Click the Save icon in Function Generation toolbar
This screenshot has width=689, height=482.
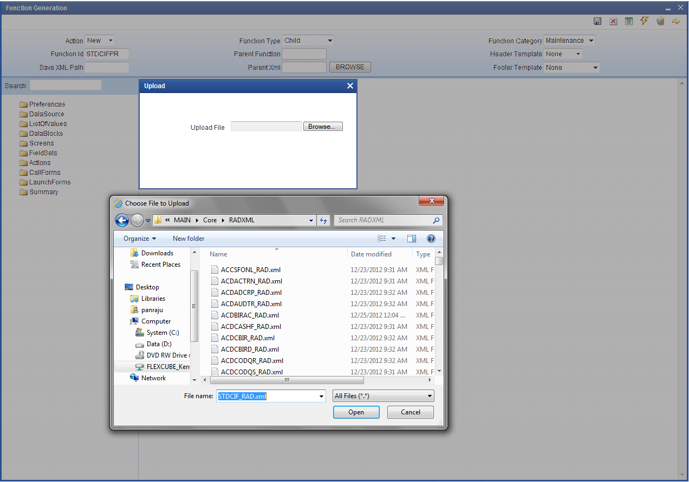(597, 22)
